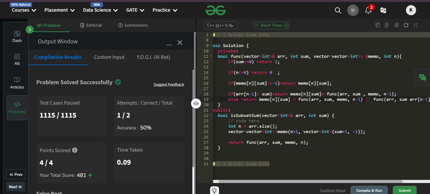
Task: Click the import code icon in the editor
Action: [387, 25]
